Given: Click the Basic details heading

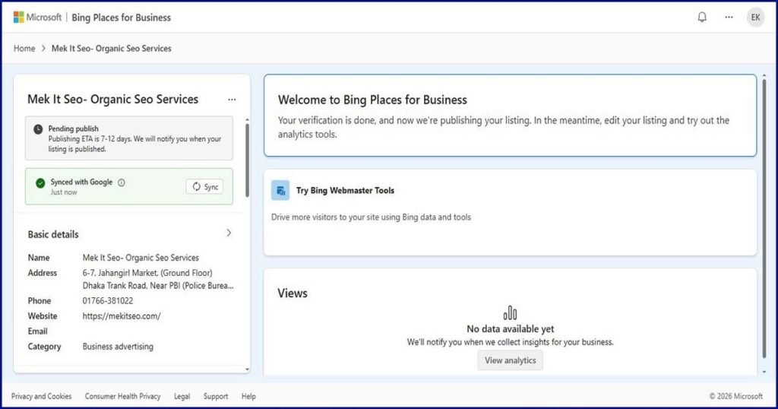Looking at the screenshot, I should [x=53, y=234].
